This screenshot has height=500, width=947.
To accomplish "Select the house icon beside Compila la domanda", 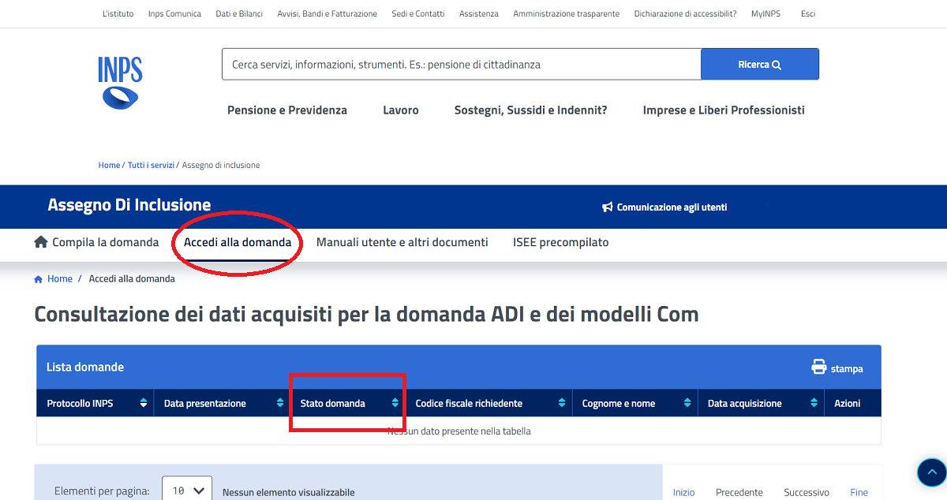I will pos(40,242).
